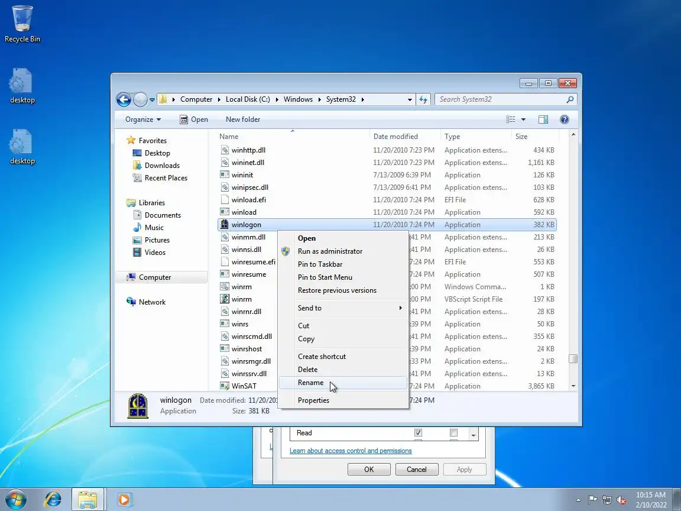Select the winload.efi file row
The image size is (681, 511).
click(387, 200)
